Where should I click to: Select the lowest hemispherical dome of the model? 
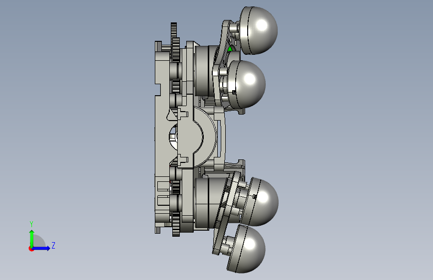(x=247, y=249)
